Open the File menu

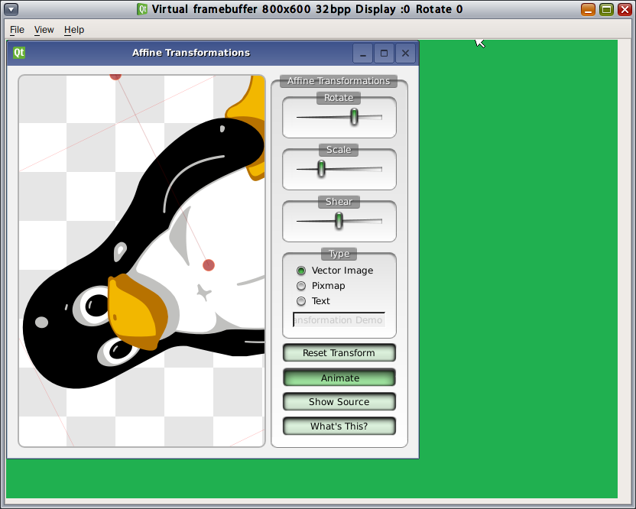click(x=17, y=30)
